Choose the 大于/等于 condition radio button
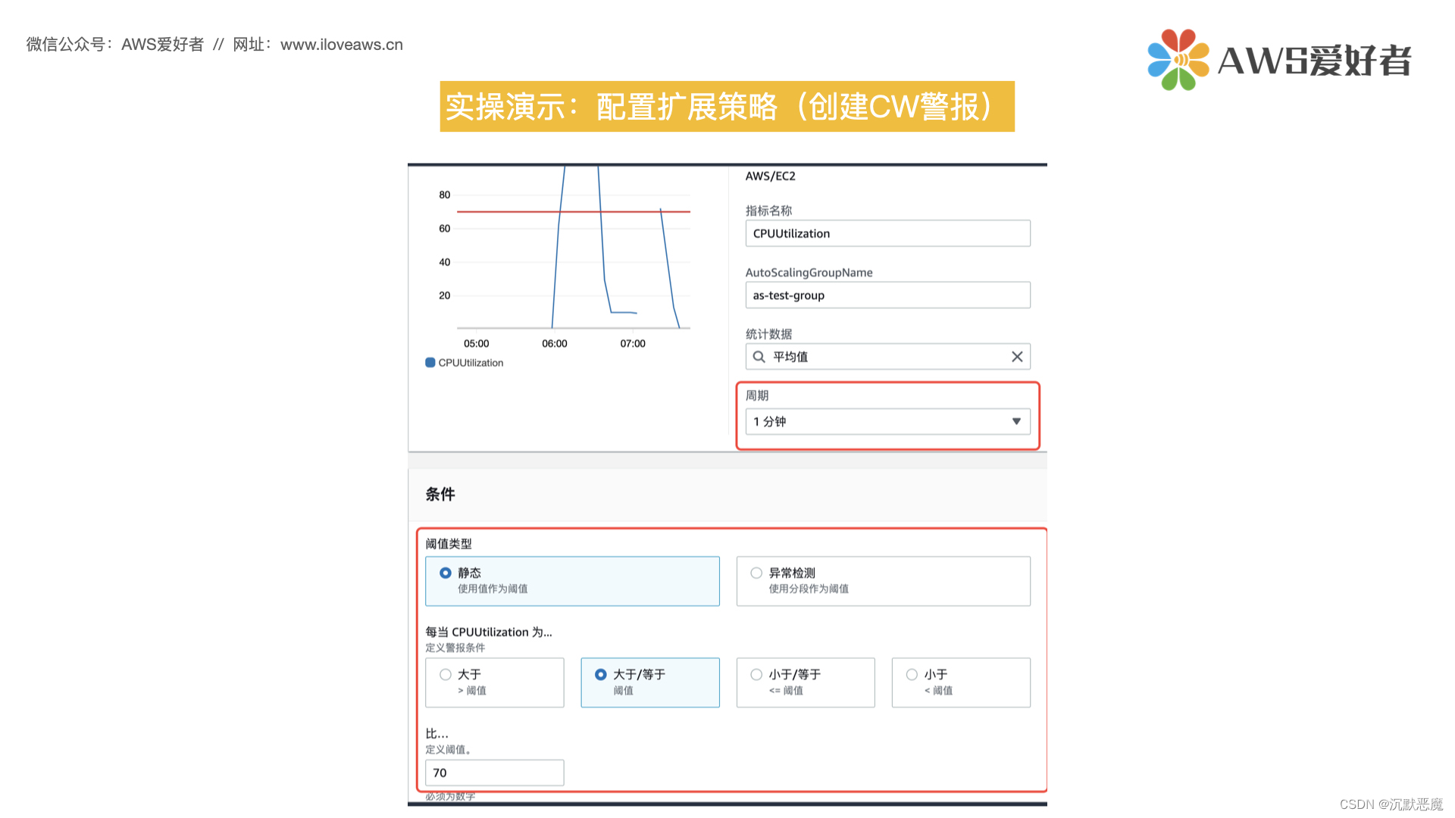1455x818 pixels. [x=600, y=675]
